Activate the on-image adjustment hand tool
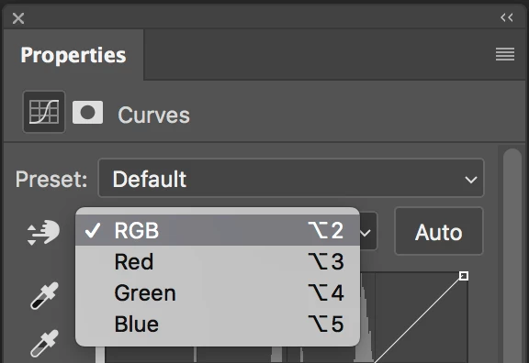The width and height of the screenshot is (529, 363). 43,232
